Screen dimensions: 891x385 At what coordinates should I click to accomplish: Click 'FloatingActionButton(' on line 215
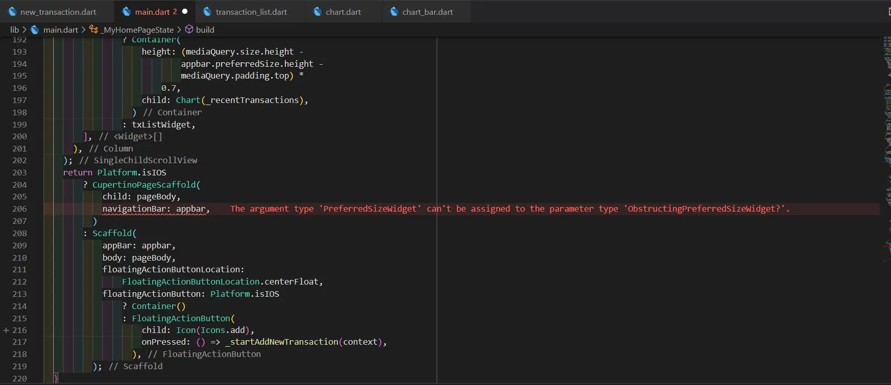(183, 318)
